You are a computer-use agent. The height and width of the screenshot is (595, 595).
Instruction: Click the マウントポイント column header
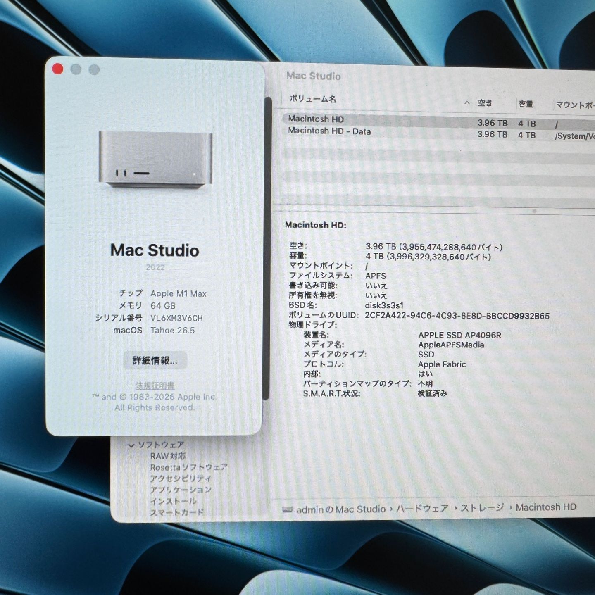(575, 105)
